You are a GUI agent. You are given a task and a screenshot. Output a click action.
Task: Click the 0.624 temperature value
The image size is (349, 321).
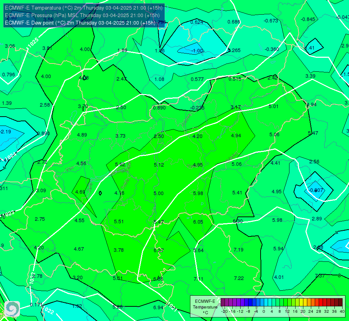[197, 22]
